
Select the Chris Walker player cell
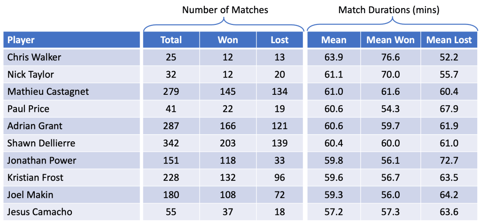coord(34,57)
